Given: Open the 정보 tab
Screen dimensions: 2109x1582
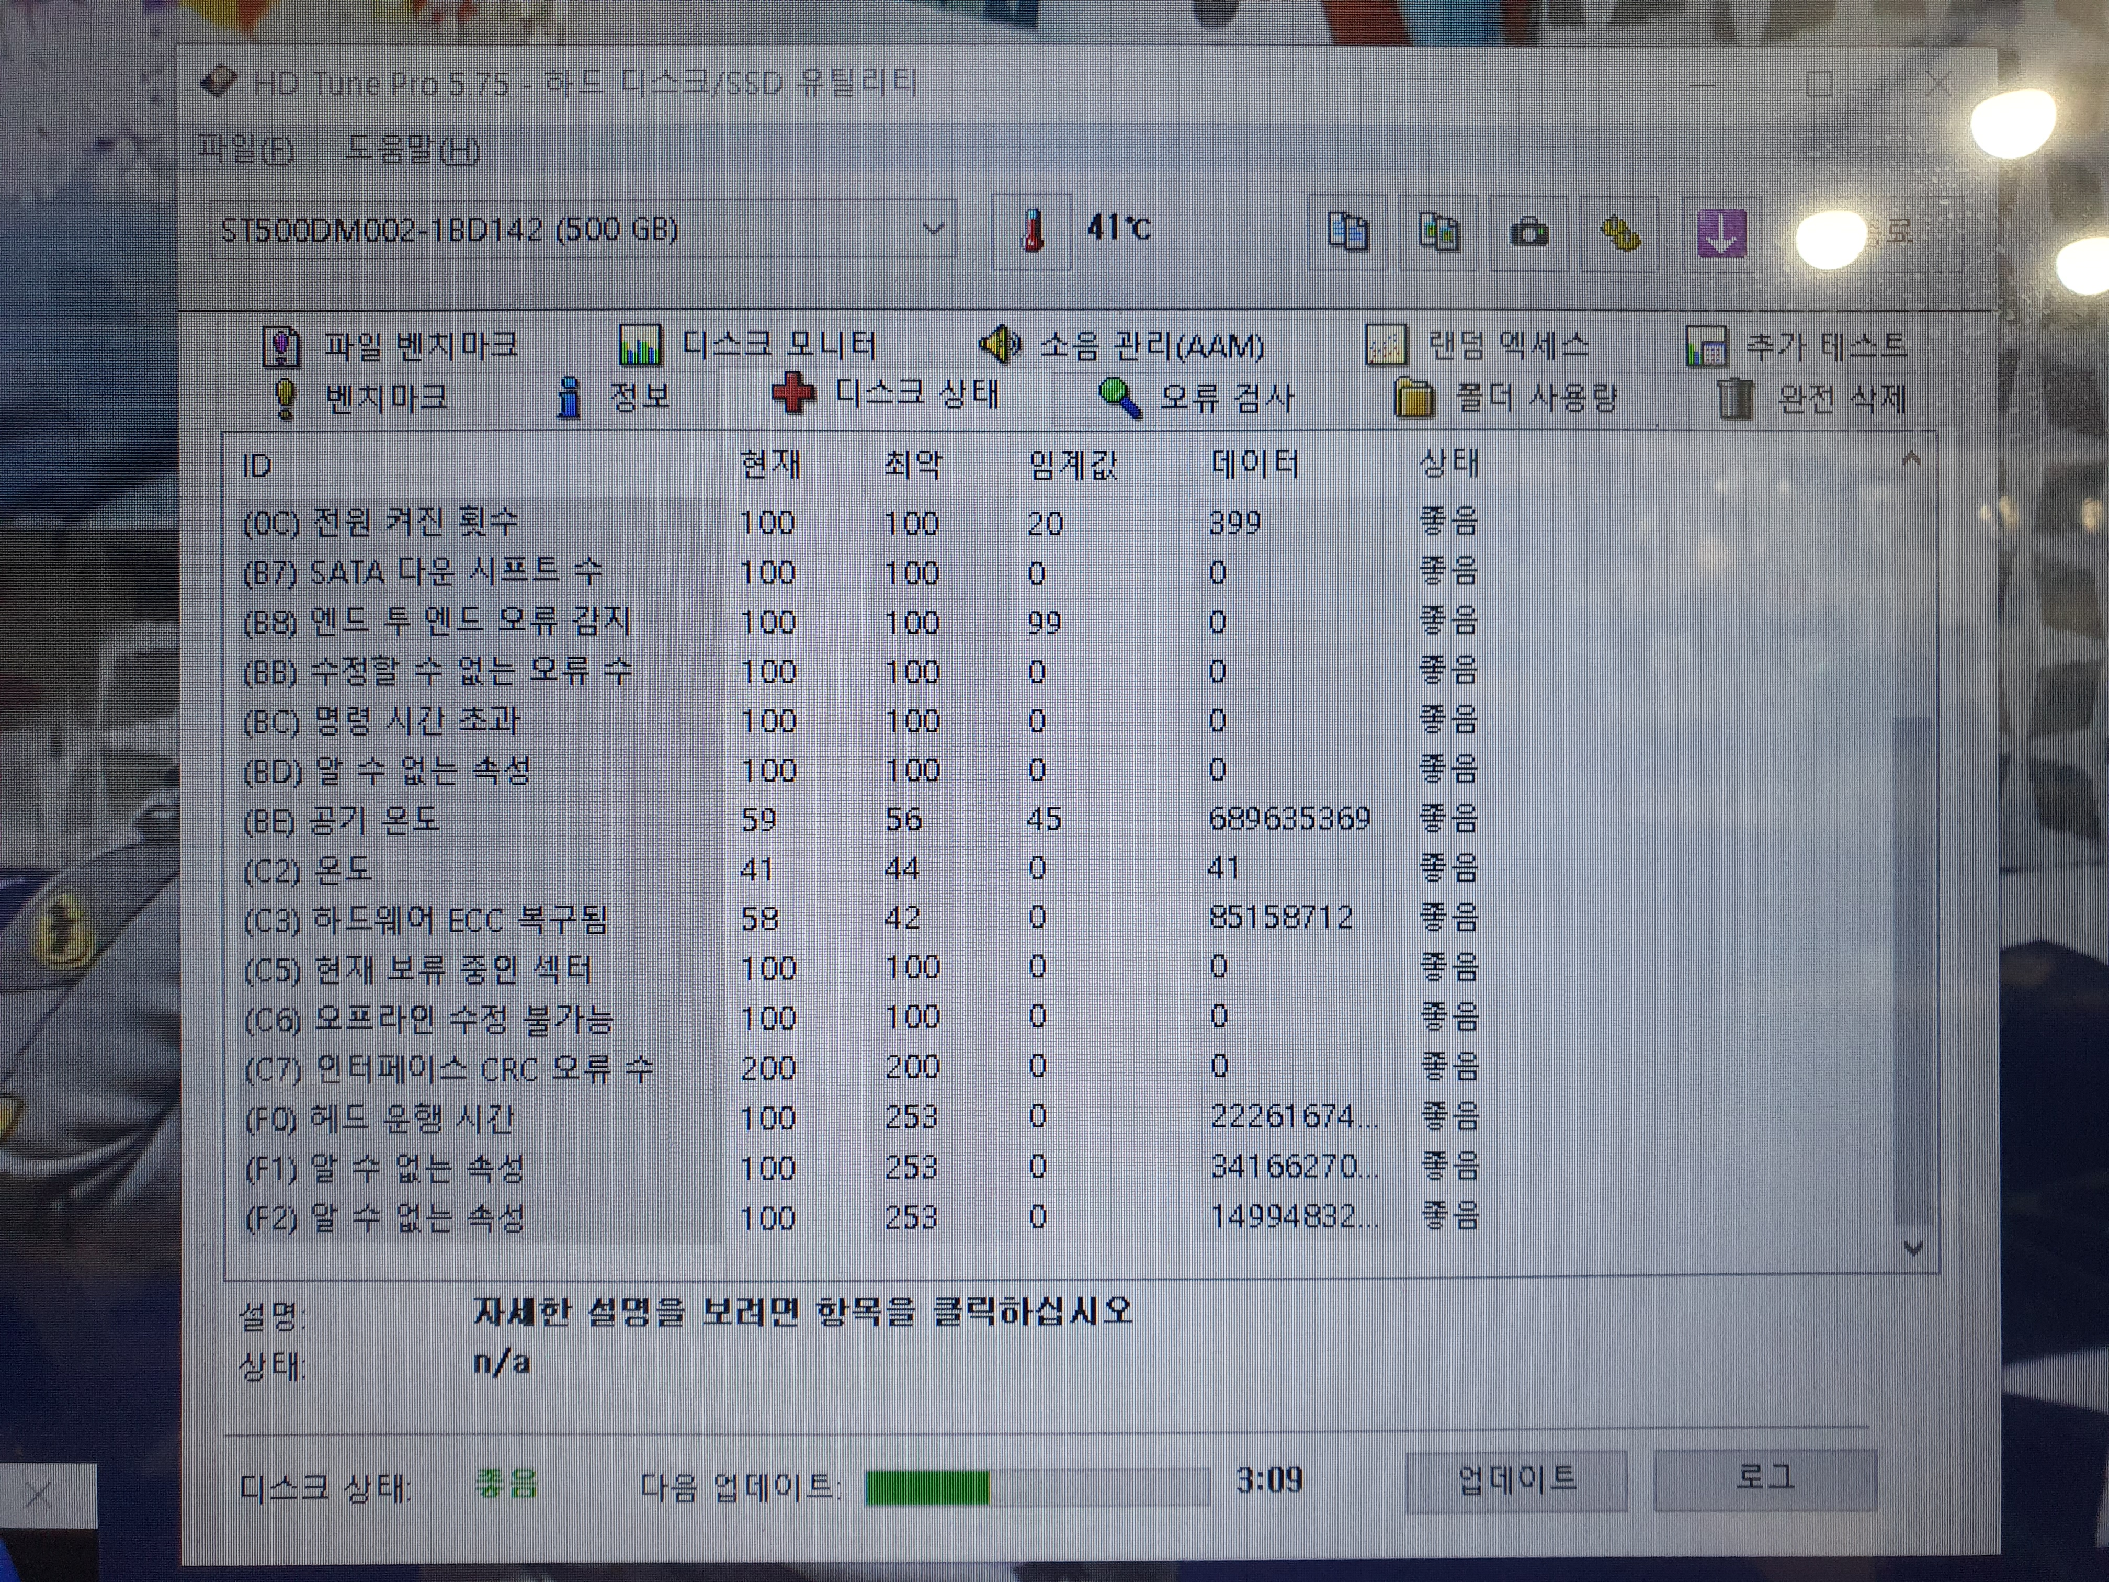Looking at the screenshot, I should pos(612,397).
